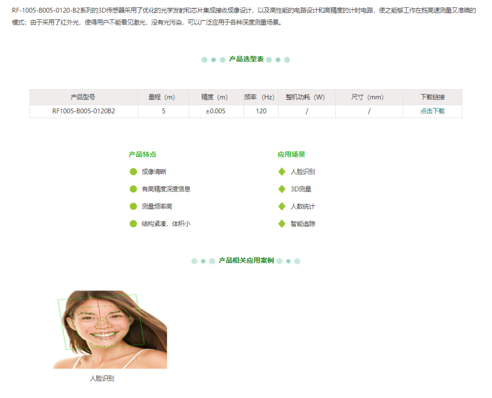Open the 点击下载 download link
The image size is (492, 398).
[x=432, y=111]
